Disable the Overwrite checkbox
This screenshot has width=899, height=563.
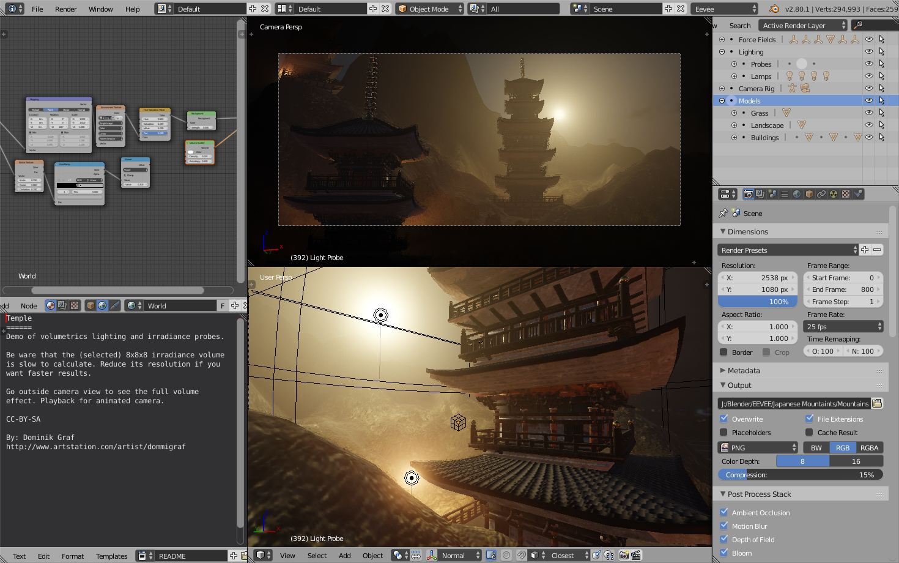[x=724, y=419]
